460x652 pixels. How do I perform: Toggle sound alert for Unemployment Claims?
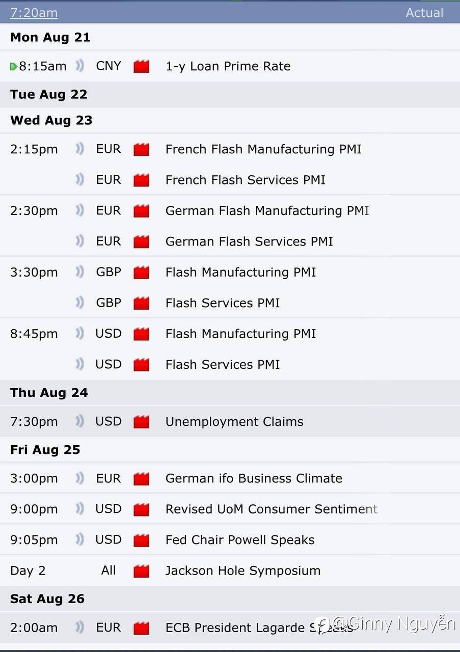(79, 421)
